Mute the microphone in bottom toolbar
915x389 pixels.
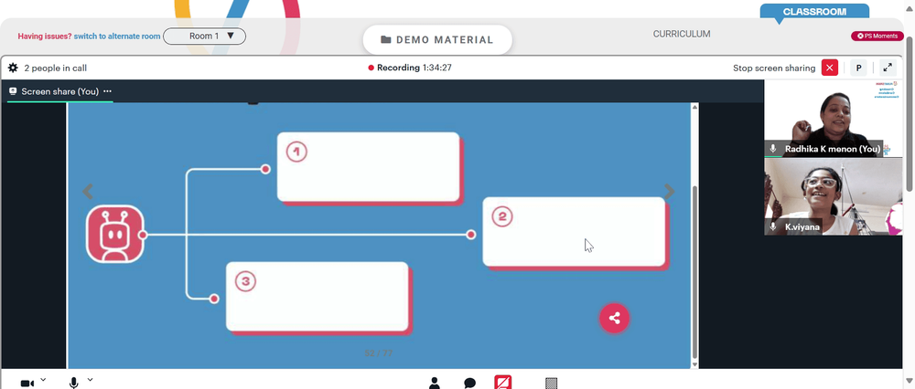coord(73,383)
